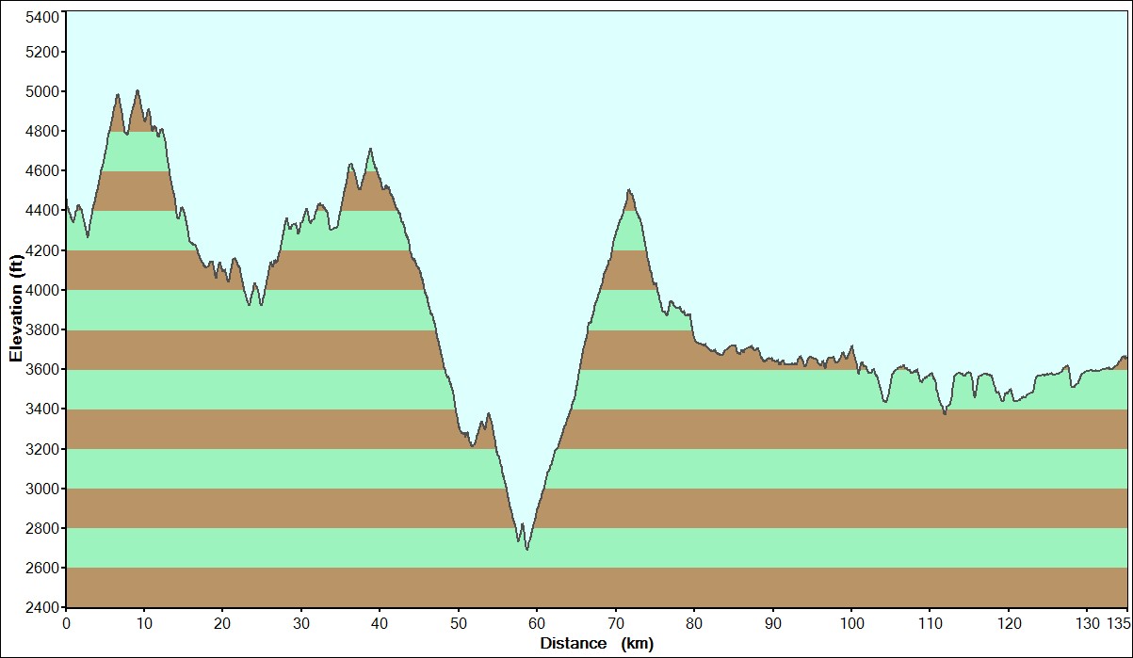
Task: Click the 0 km distance tick label
Action: click(x=66, y=622)
